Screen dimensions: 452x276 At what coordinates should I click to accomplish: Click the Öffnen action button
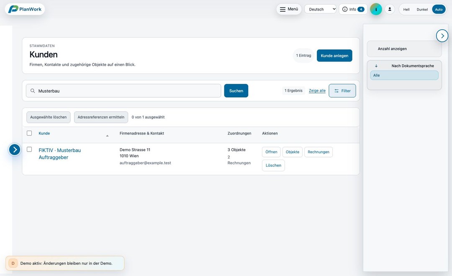tap(271, 152)
